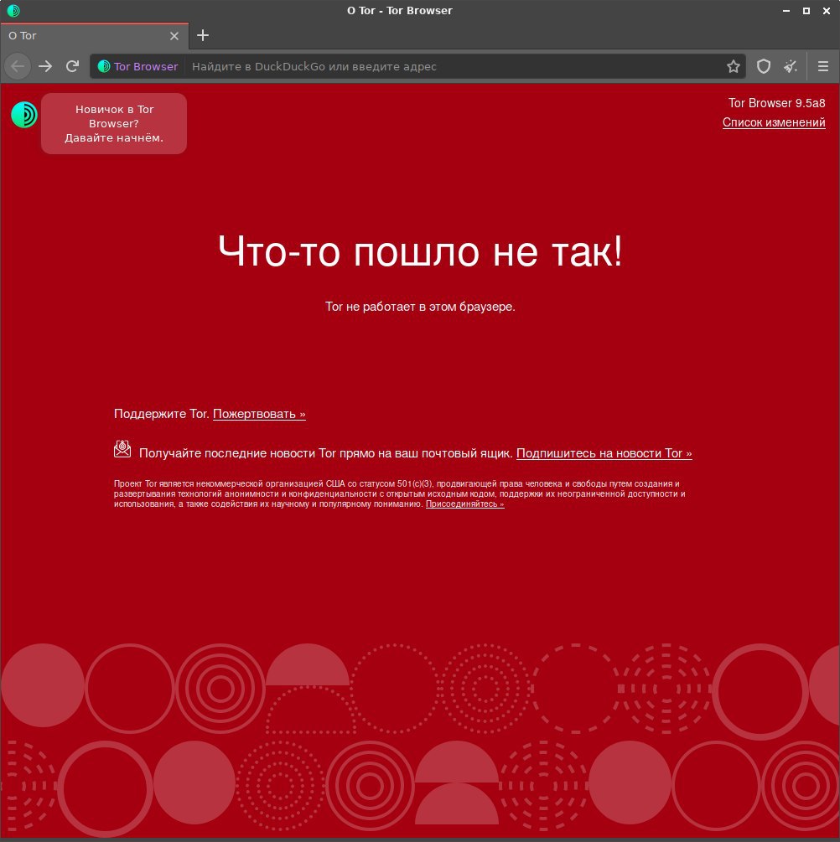Screen dimensions: 840x842
Task: Reload the current page
Action: click(x=73, y=66)
